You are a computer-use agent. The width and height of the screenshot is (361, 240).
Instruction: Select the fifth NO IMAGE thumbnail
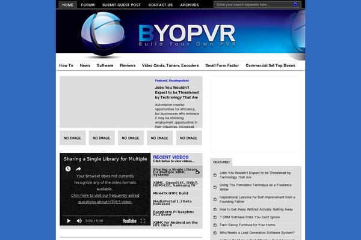(189, 138)
